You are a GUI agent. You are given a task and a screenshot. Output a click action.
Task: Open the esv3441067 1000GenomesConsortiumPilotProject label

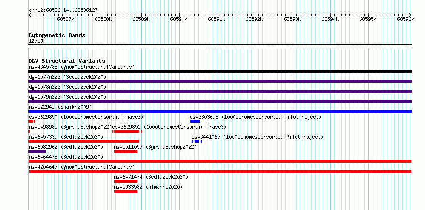pyautogui.click(x=257, y=137)
